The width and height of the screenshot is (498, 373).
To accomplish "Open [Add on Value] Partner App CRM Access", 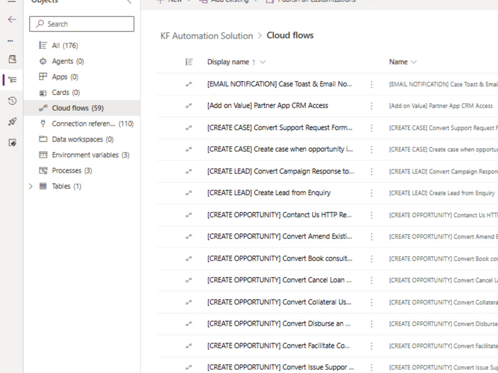I will 267,105.
